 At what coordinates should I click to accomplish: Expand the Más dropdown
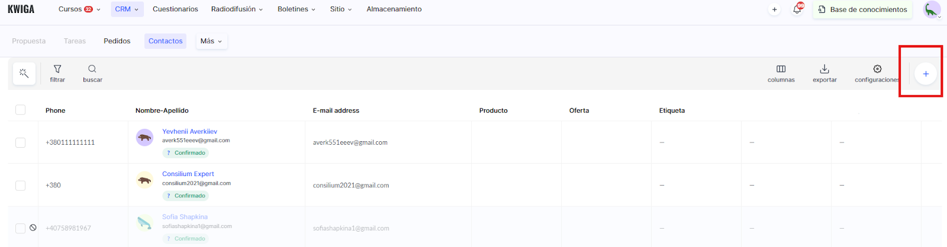tap(211, 41)
